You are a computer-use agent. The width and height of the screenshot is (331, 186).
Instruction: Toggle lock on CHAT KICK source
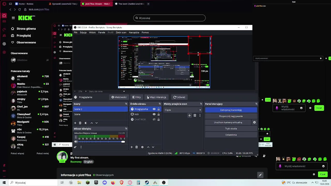tap(159, 119)
